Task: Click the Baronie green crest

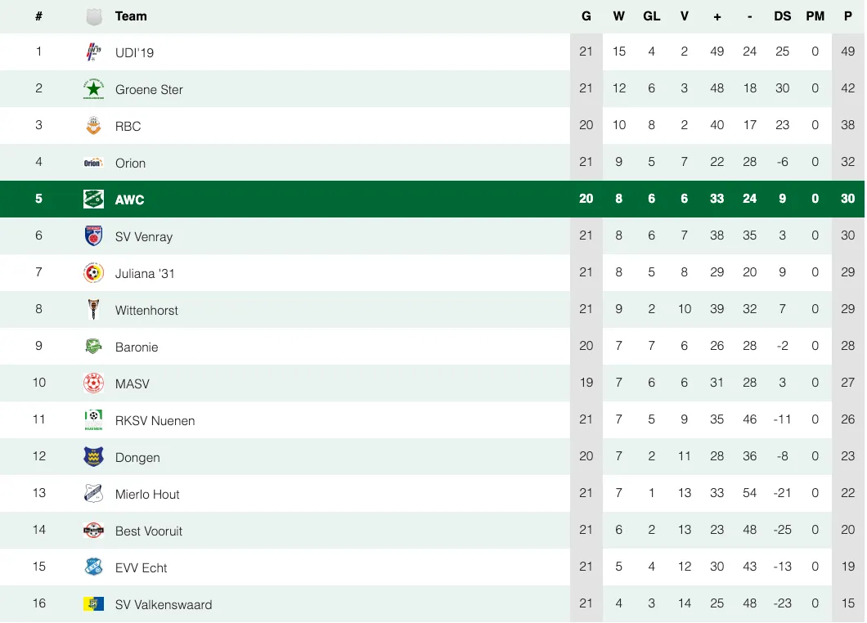Action: [x=93, y=346]
